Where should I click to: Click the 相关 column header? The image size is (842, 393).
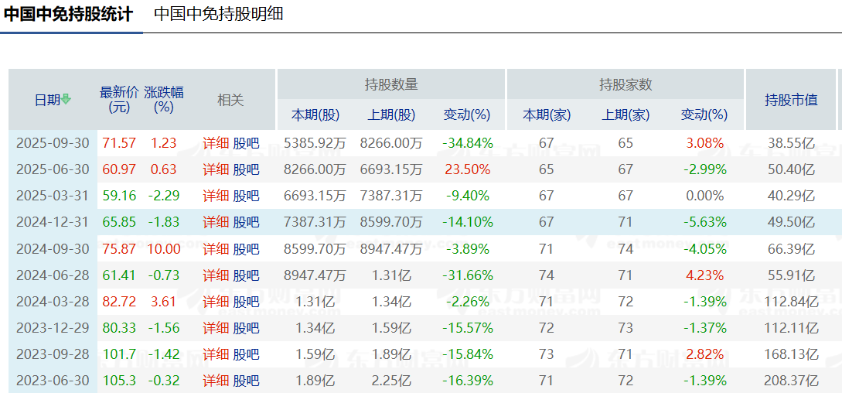coord(230,100)
